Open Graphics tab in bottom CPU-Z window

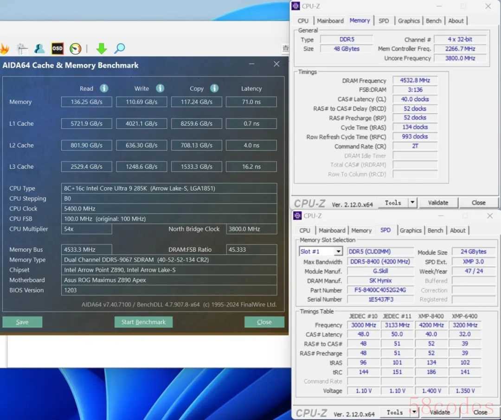point(411,230)
